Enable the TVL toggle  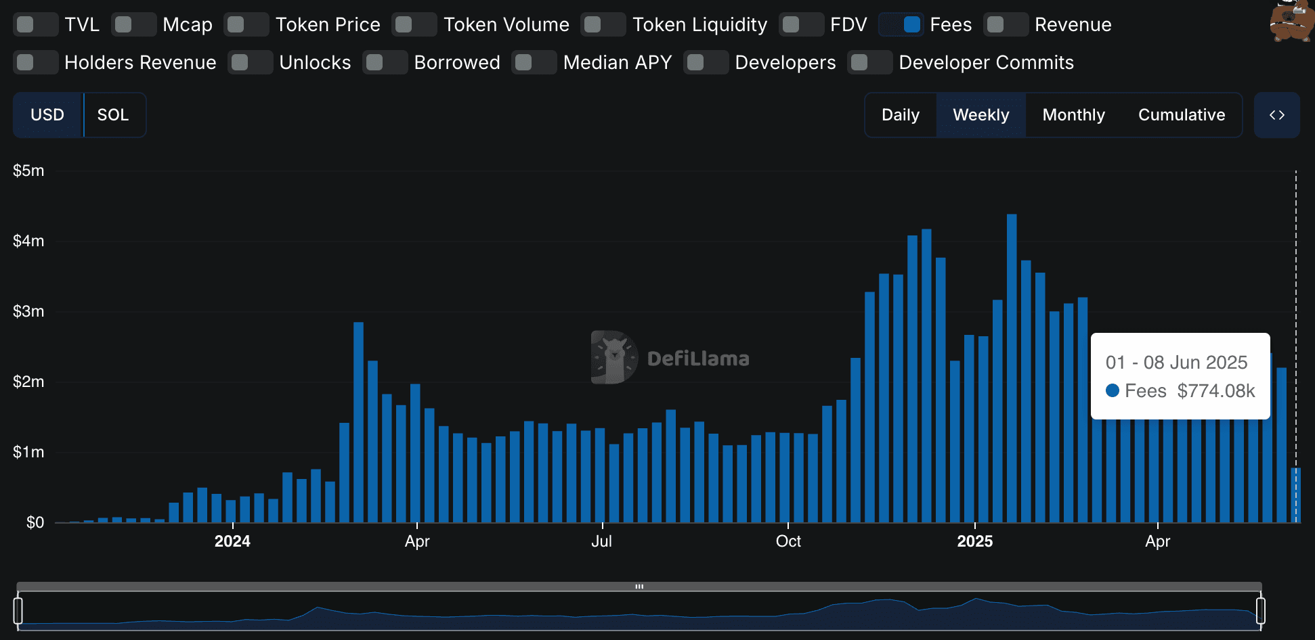36,24
